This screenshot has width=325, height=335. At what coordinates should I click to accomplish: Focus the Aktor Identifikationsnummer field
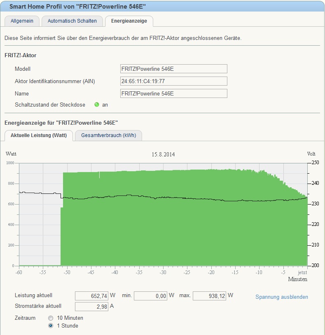tap(173, 81)
